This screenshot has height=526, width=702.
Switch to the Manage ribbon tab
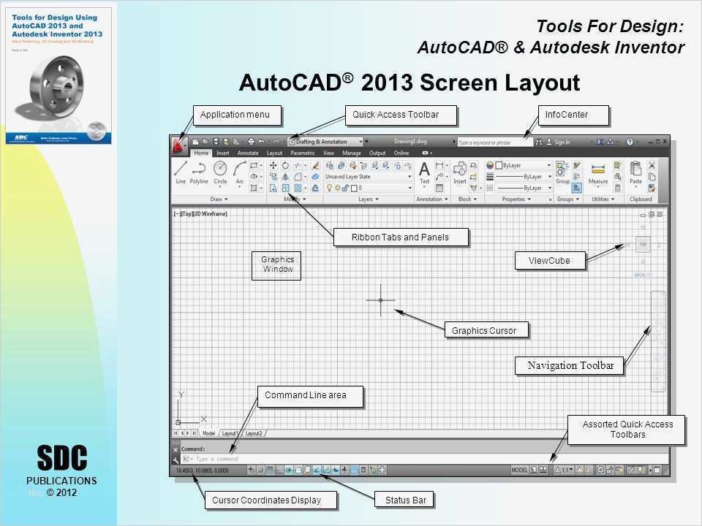[x=352, y=153]
